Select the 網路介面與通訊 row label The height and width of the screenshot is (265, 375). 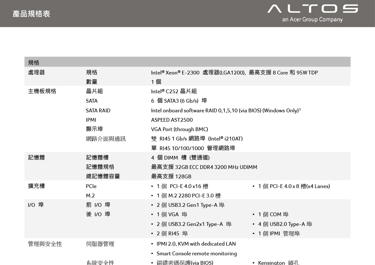[106, 139]
